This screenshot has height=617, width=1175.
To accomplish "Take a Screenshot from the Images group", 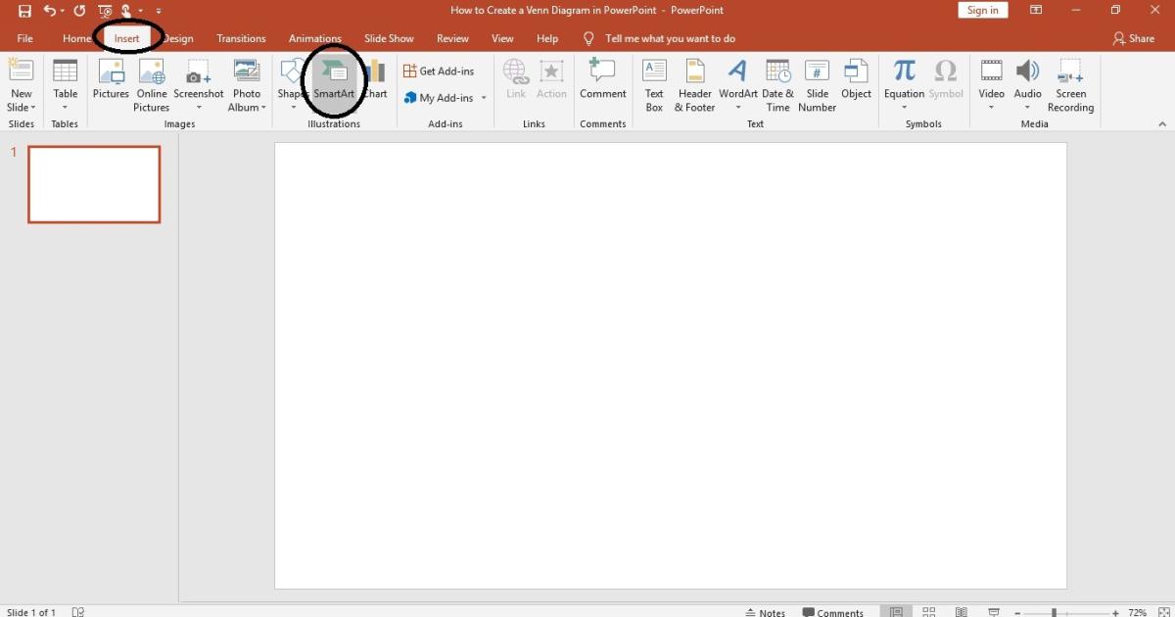I will pyautogui.click(x=199, y=83).
